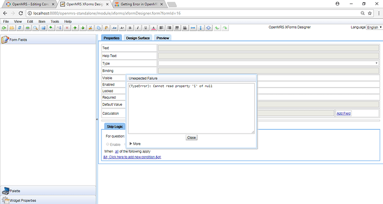Click the browser address bar
The image size is (383, 204).
click(x=193, y=13)
